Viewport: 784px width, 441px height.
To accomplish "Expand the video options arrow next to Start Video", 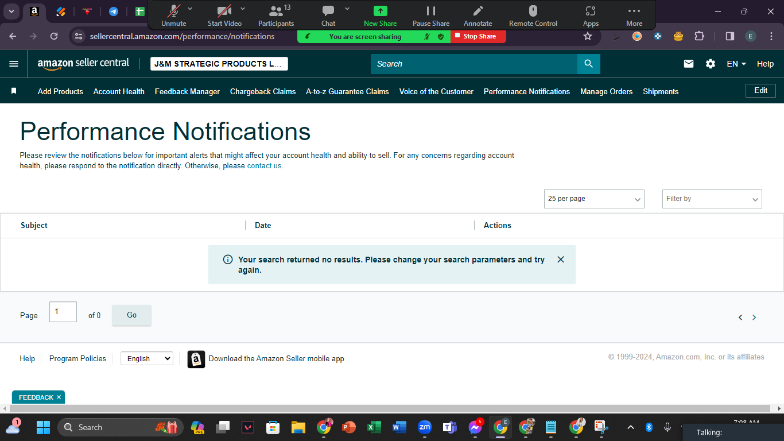I will tap(242, 9).
